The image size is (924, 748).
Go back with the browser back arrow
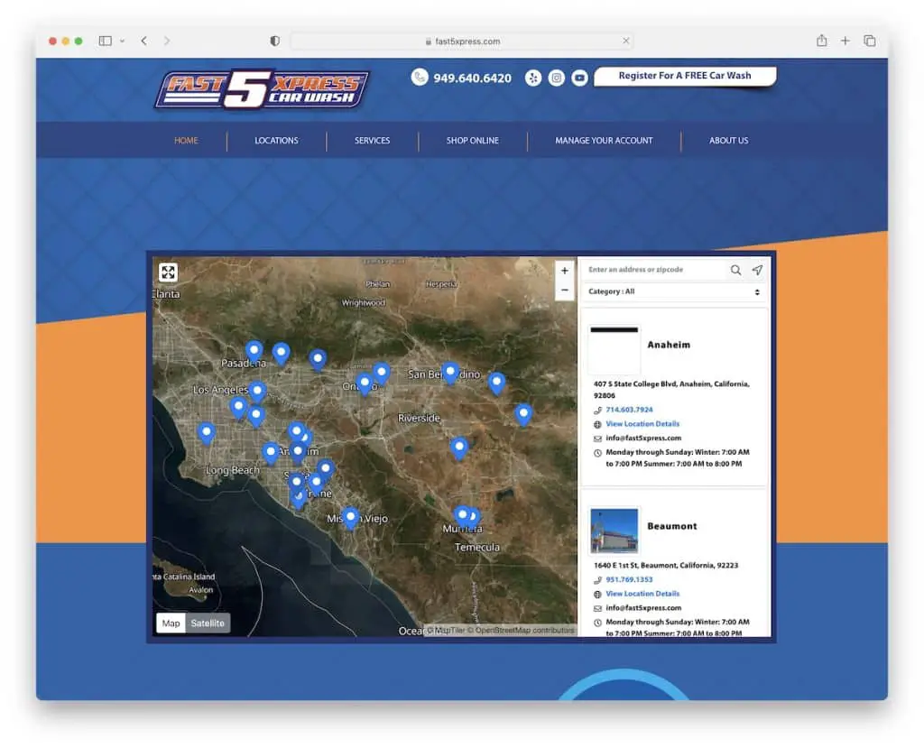tap(143, 41)
